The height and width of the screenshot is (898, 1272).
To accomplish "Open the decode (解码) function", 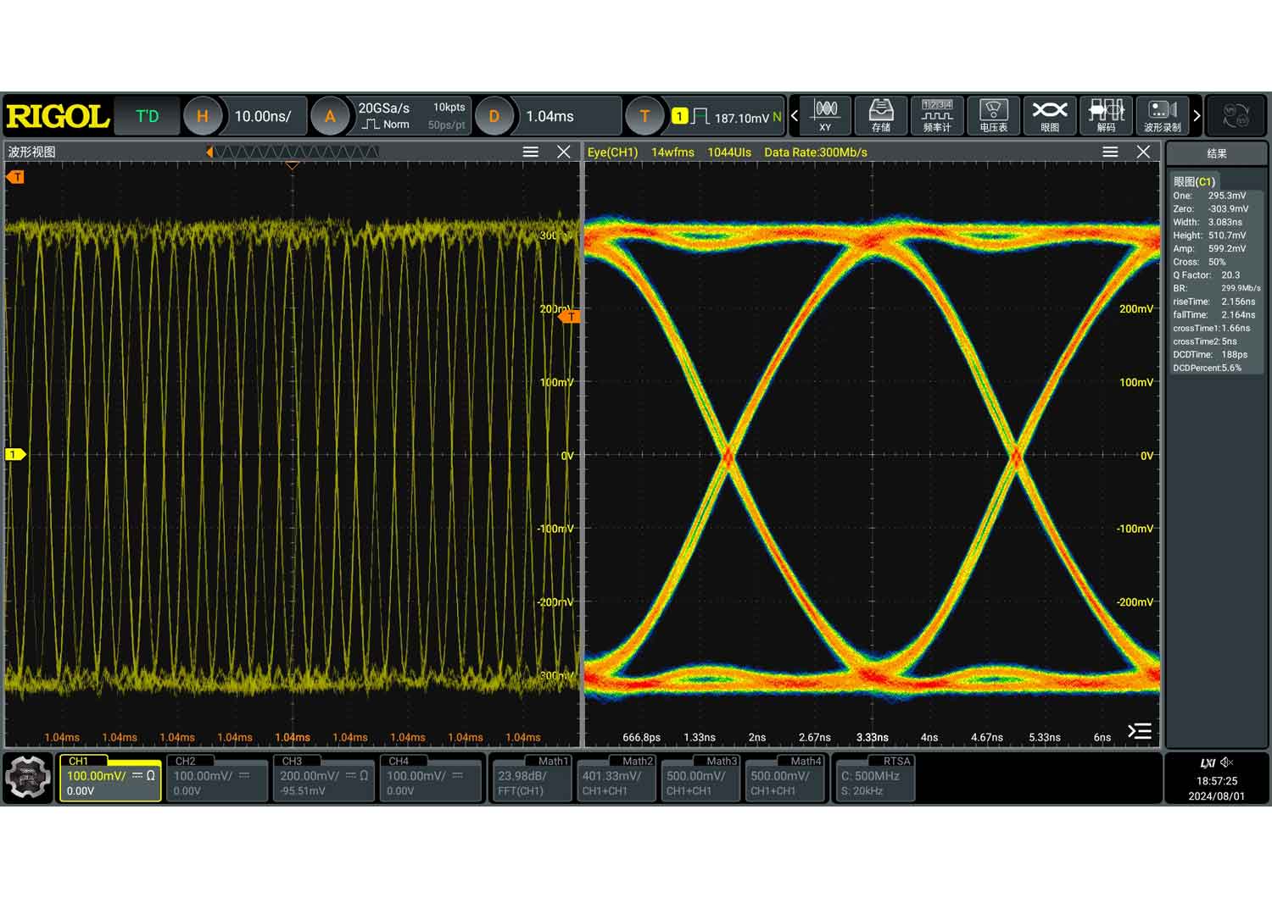I will (x=1106, y=116).
